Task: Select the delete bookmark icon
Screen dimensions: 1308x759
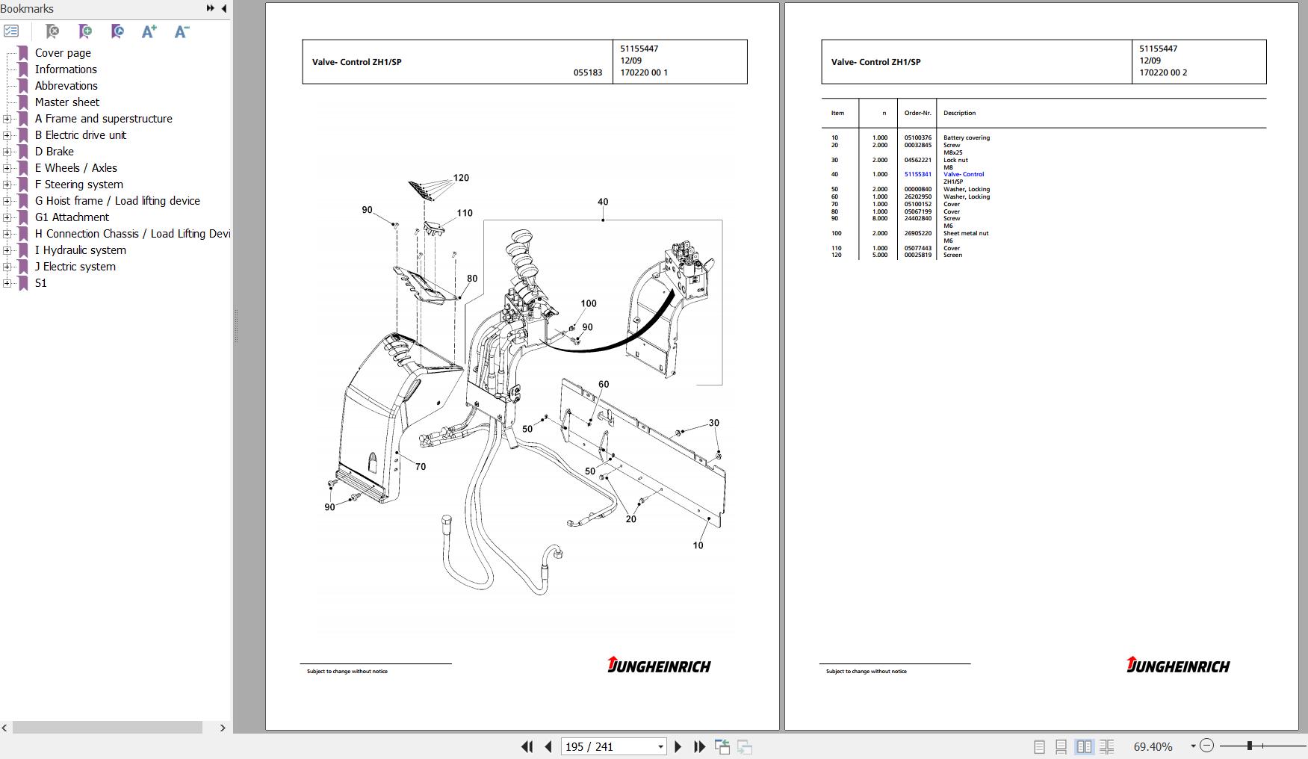Action: 52,31
